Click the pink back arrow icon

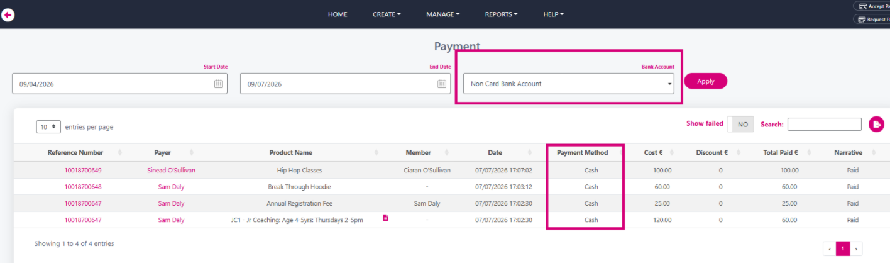8,14
